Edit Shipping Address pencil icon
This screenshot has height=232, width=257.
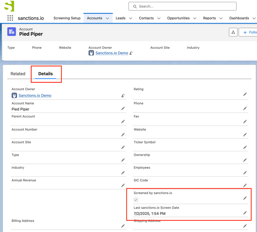click(245, 226)
